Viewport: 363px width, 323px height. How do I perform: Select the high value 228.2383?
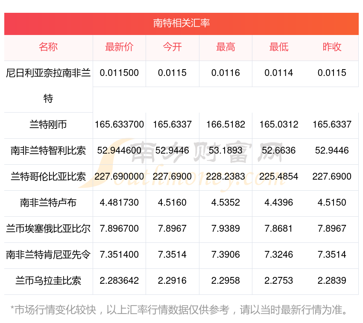pos(225,177)
